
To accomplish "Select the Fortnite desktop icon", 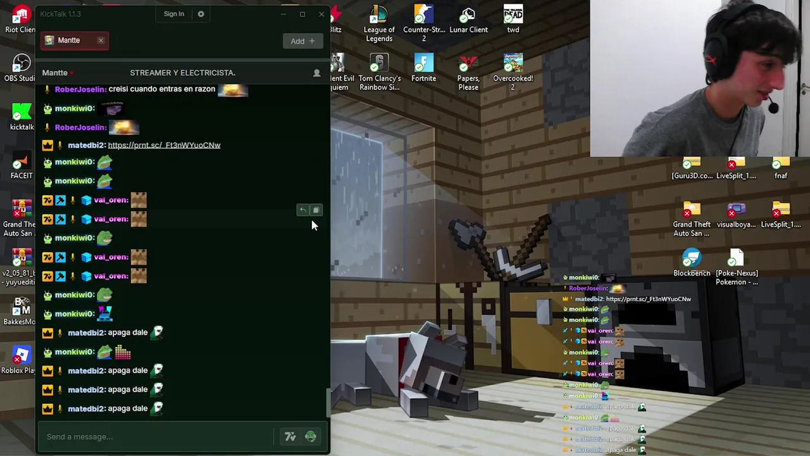I will [x=424, y=68].
